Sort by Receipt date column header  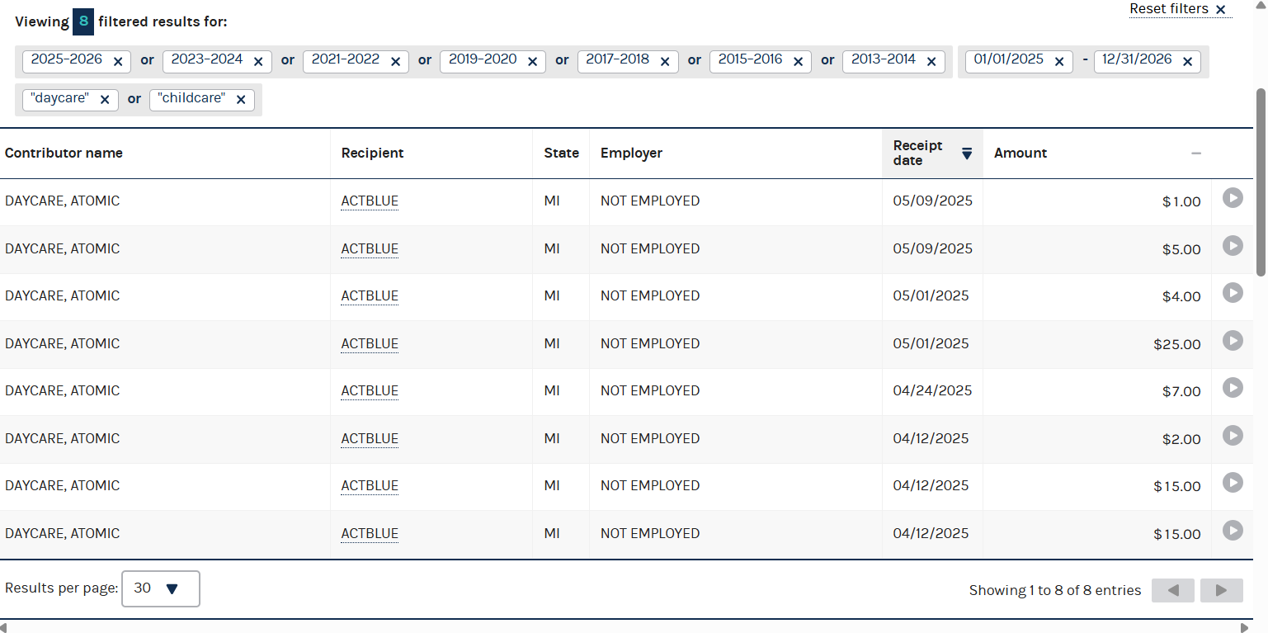click(x=932, y=153)
